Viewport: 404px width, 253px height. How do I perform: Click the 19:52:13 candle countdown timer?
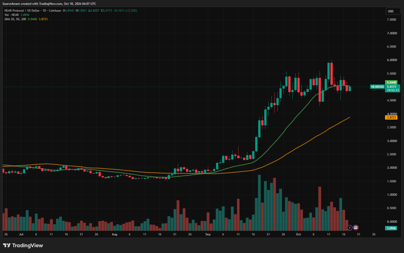click(x=393, y=90)
